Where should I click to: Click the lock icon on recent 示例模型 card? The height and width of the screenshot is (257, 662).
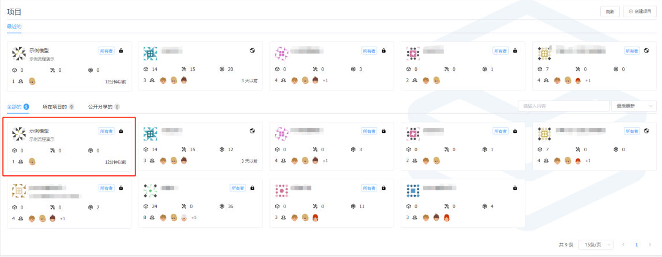[121, 51]
